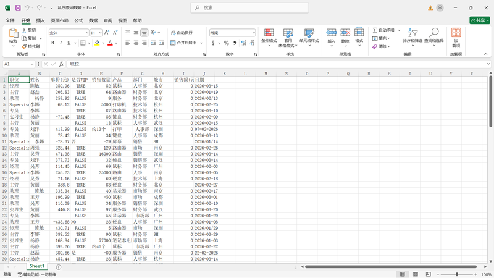Image resolution: width=494 pixels, height=278 pixels.
Task: Click the Paste clipboard icon
Action: (x=13, y=33)
